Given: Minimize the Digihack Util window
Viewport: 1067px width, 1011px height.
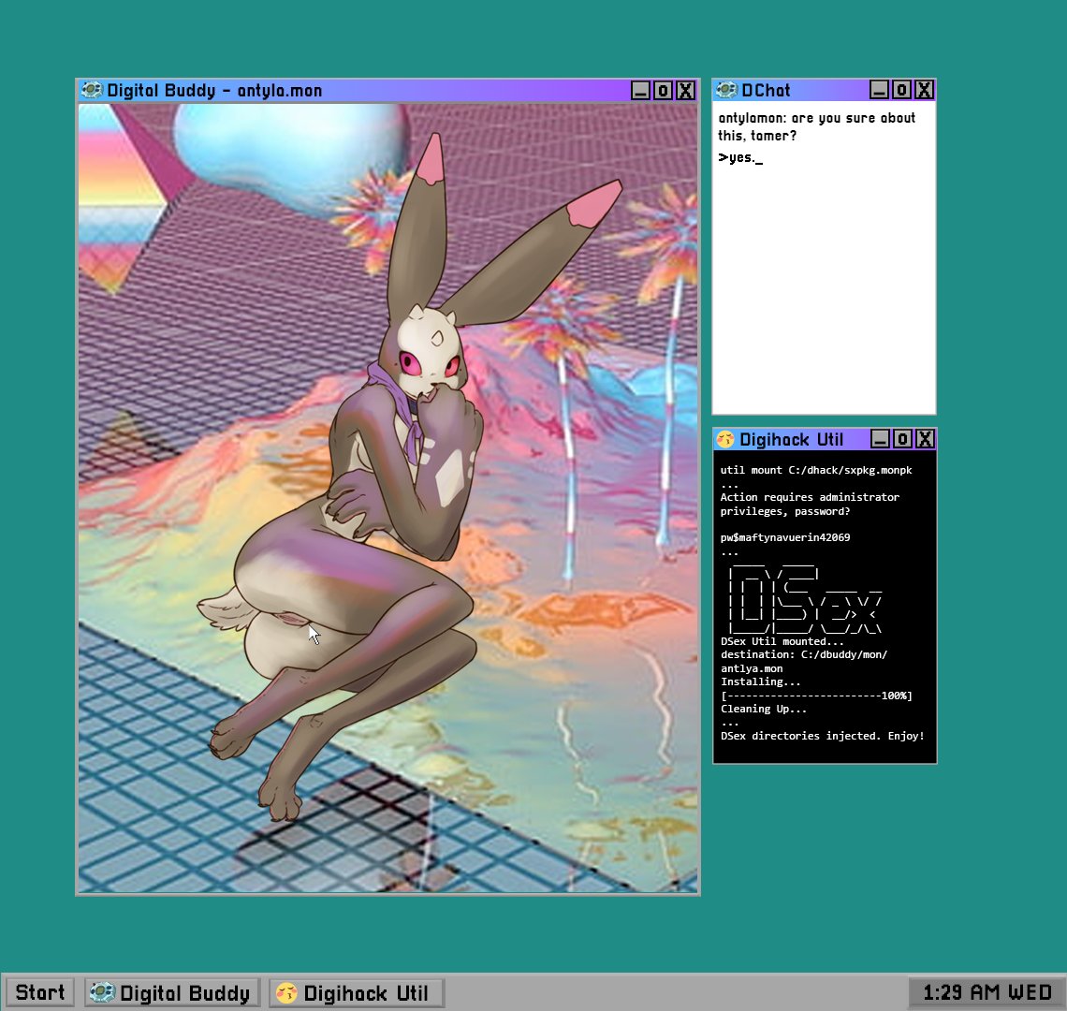Looking at the screenshot, I should pos(880,439).
